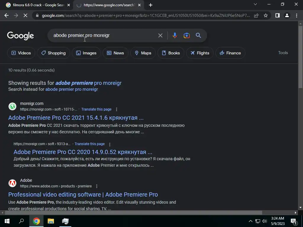
Task: Click the address bar URL
Action: 146,15
